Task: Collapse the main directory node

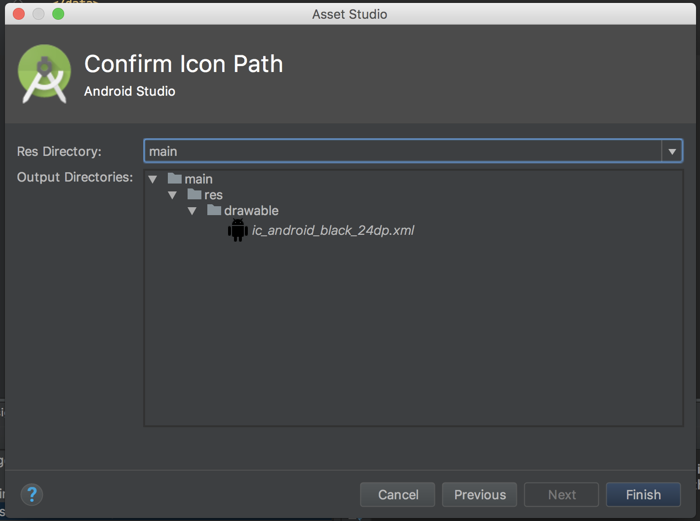Action: [x=153, y=179]
